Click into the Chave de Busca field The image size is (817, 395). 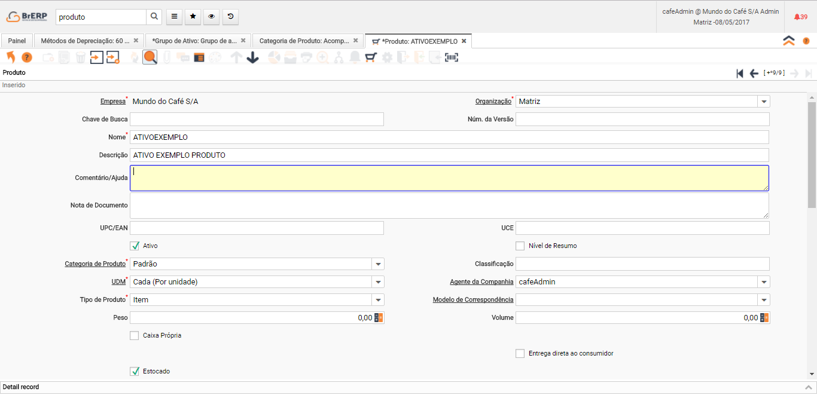tap(257, 120)
